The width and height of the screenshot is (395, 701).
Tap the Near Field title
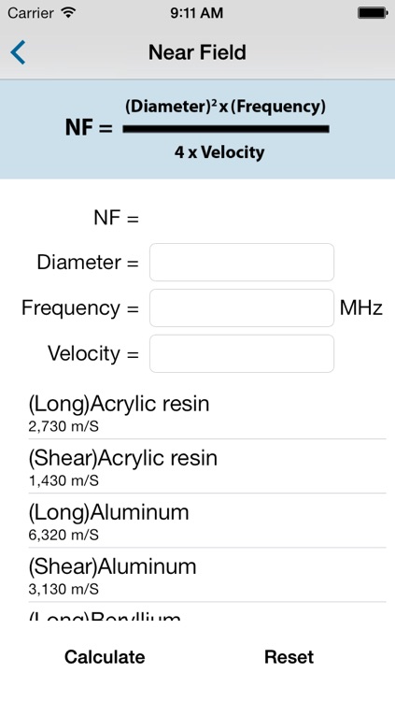pyautogui.click(x=197, y=52)
